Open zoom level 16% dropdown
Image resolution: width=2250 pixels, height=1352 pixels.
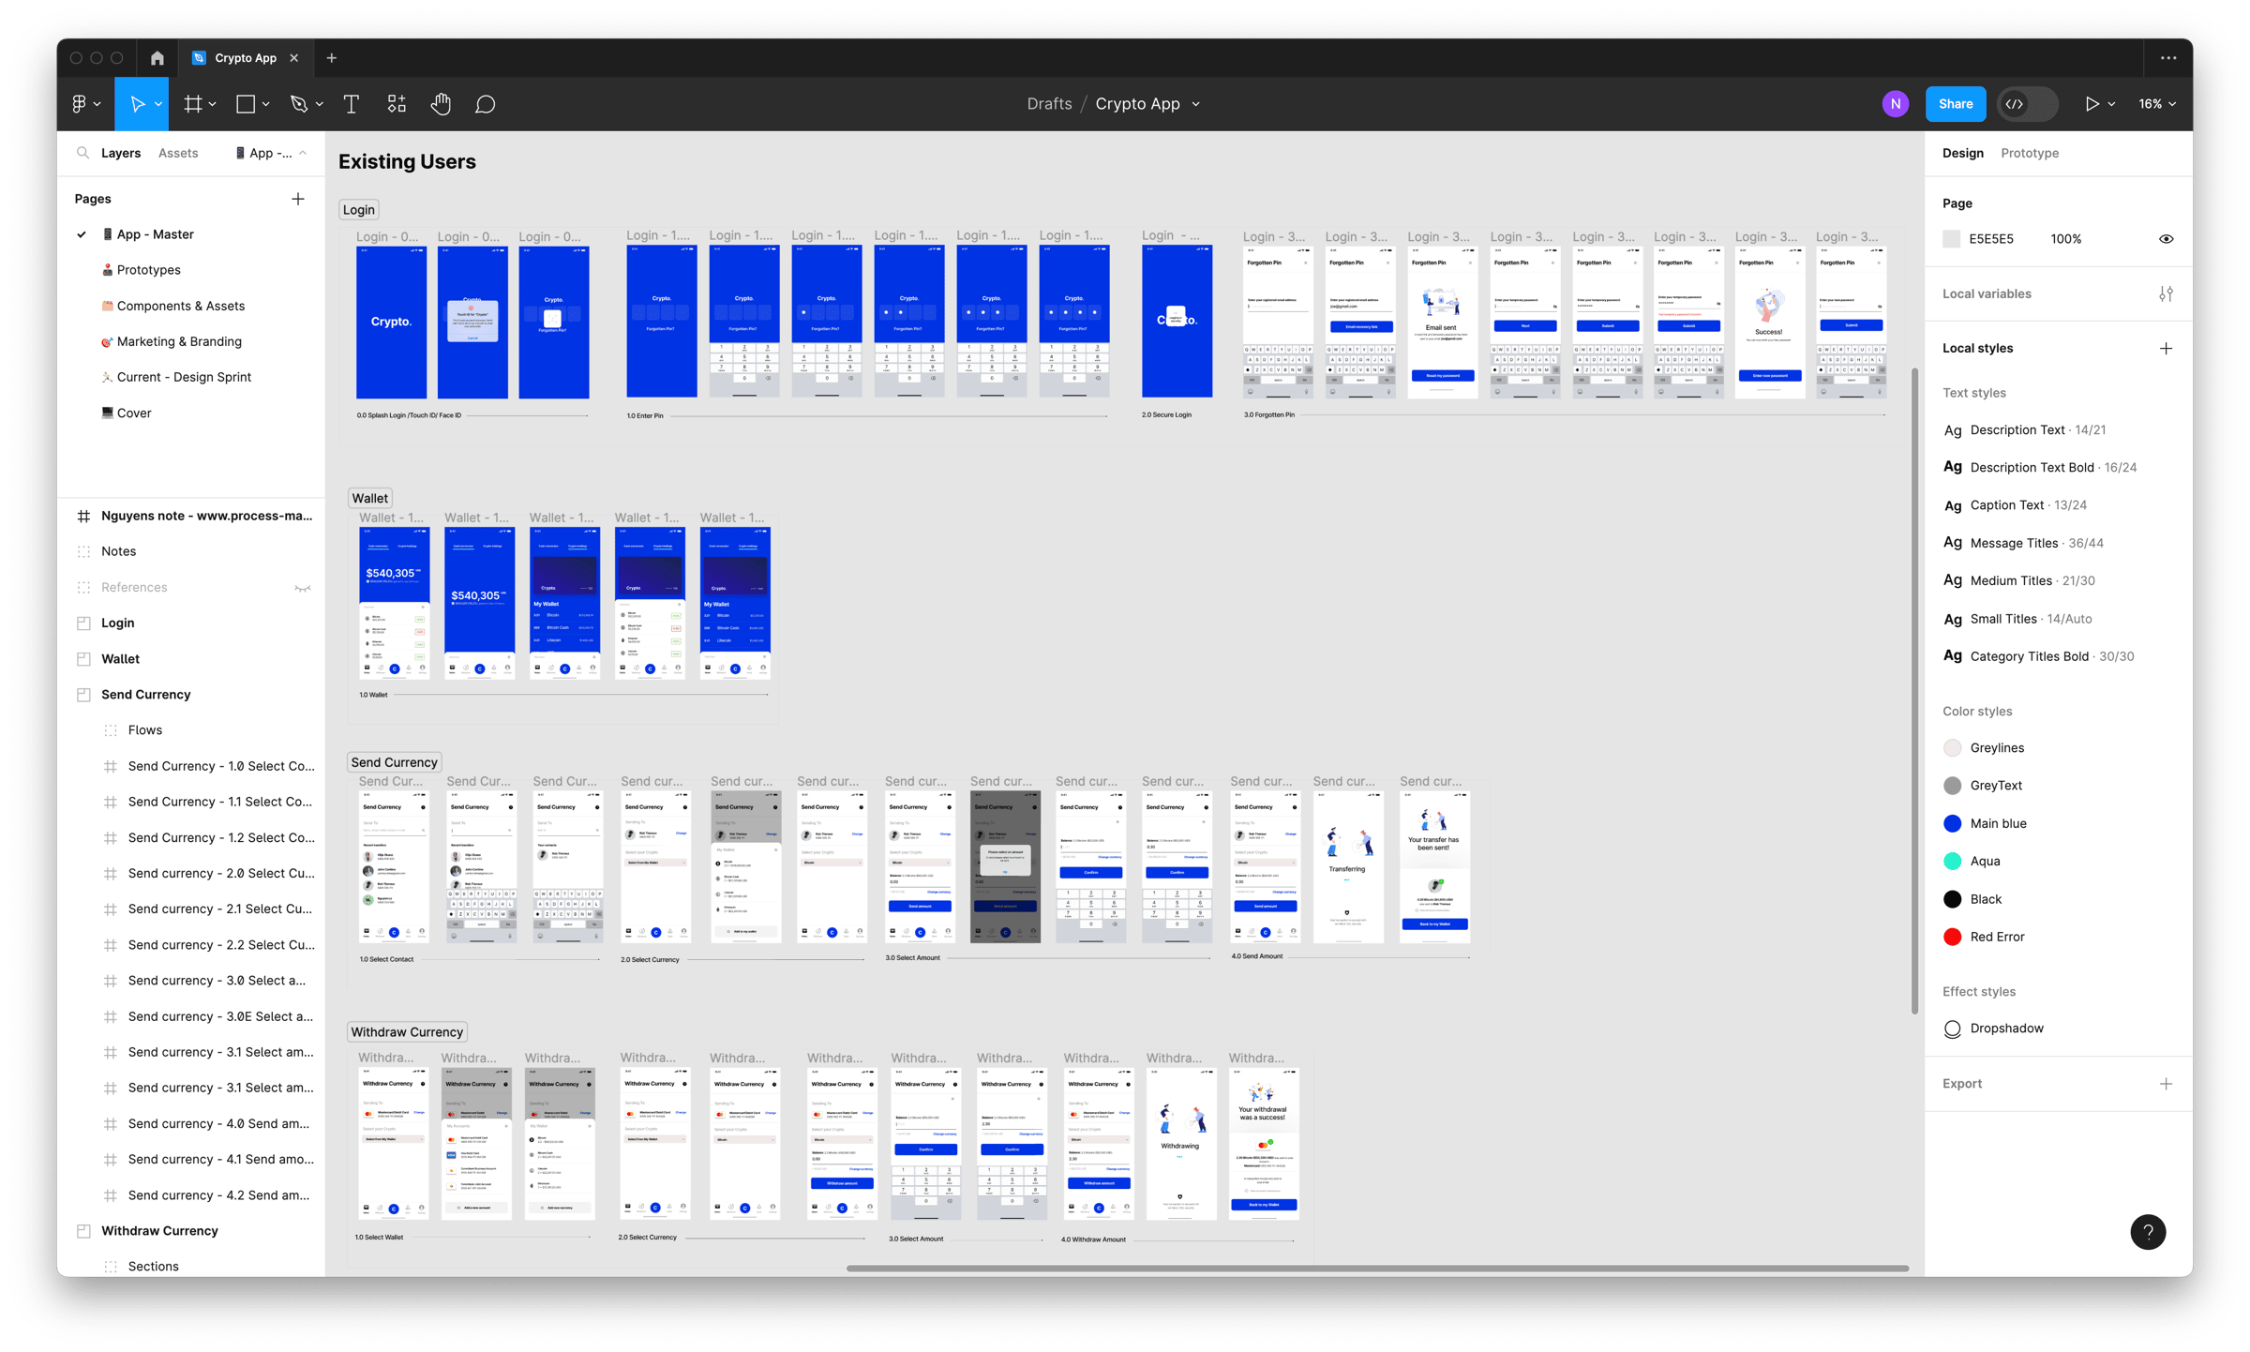point(2157,104)
